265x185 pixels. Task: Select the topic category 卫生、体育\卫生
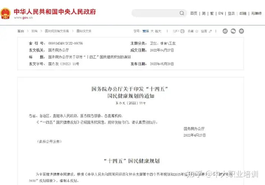163,43
